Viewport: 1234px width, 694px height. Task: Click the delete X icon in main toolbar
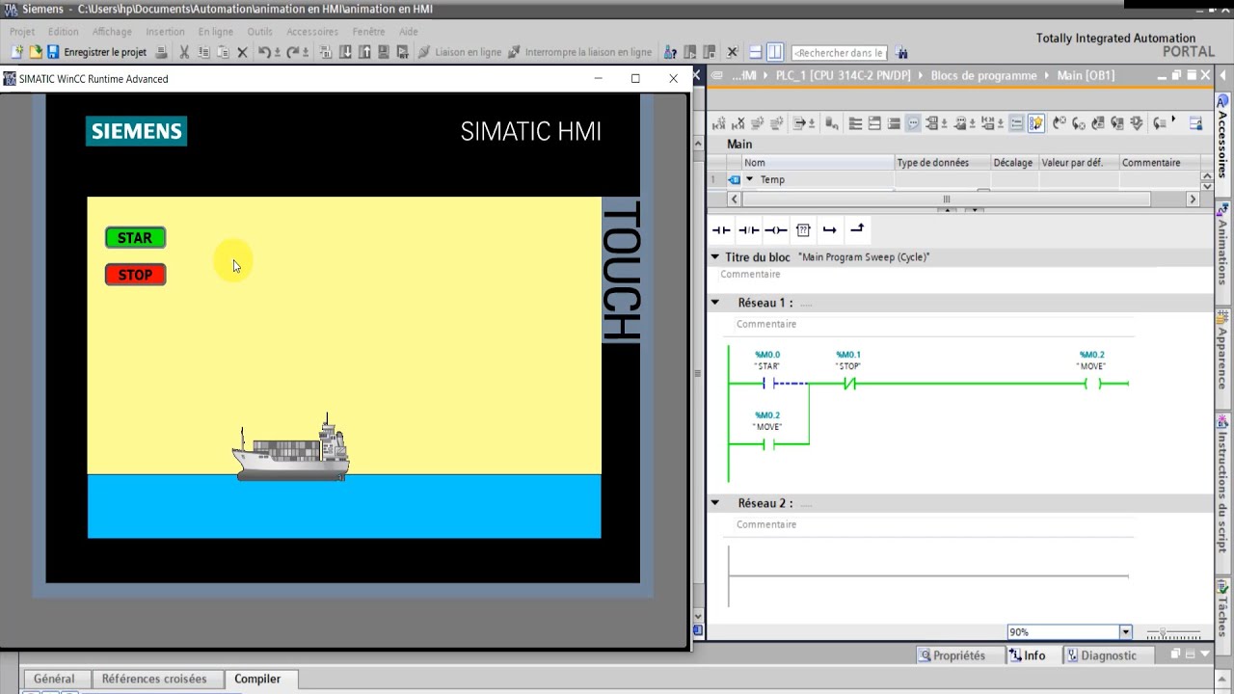click(242, 52)
